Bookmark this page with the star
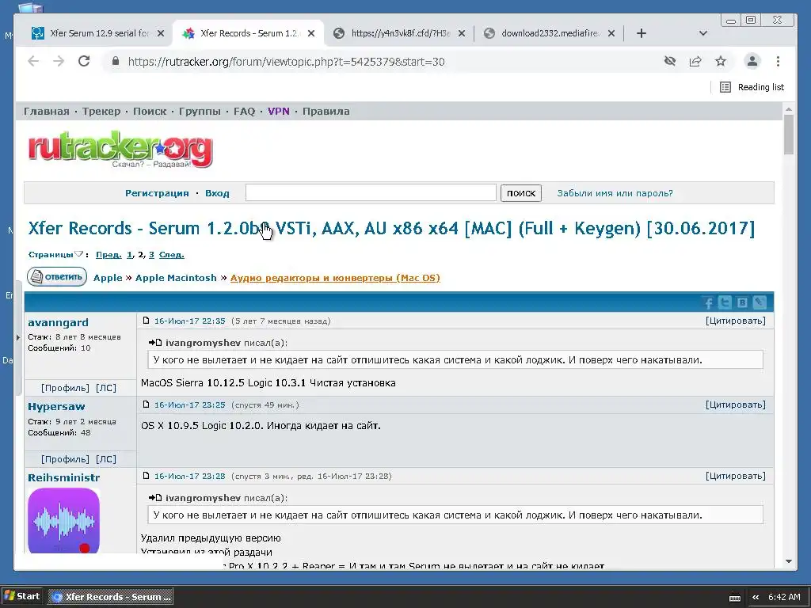This screenshot has width=811, height=608. 721,62
